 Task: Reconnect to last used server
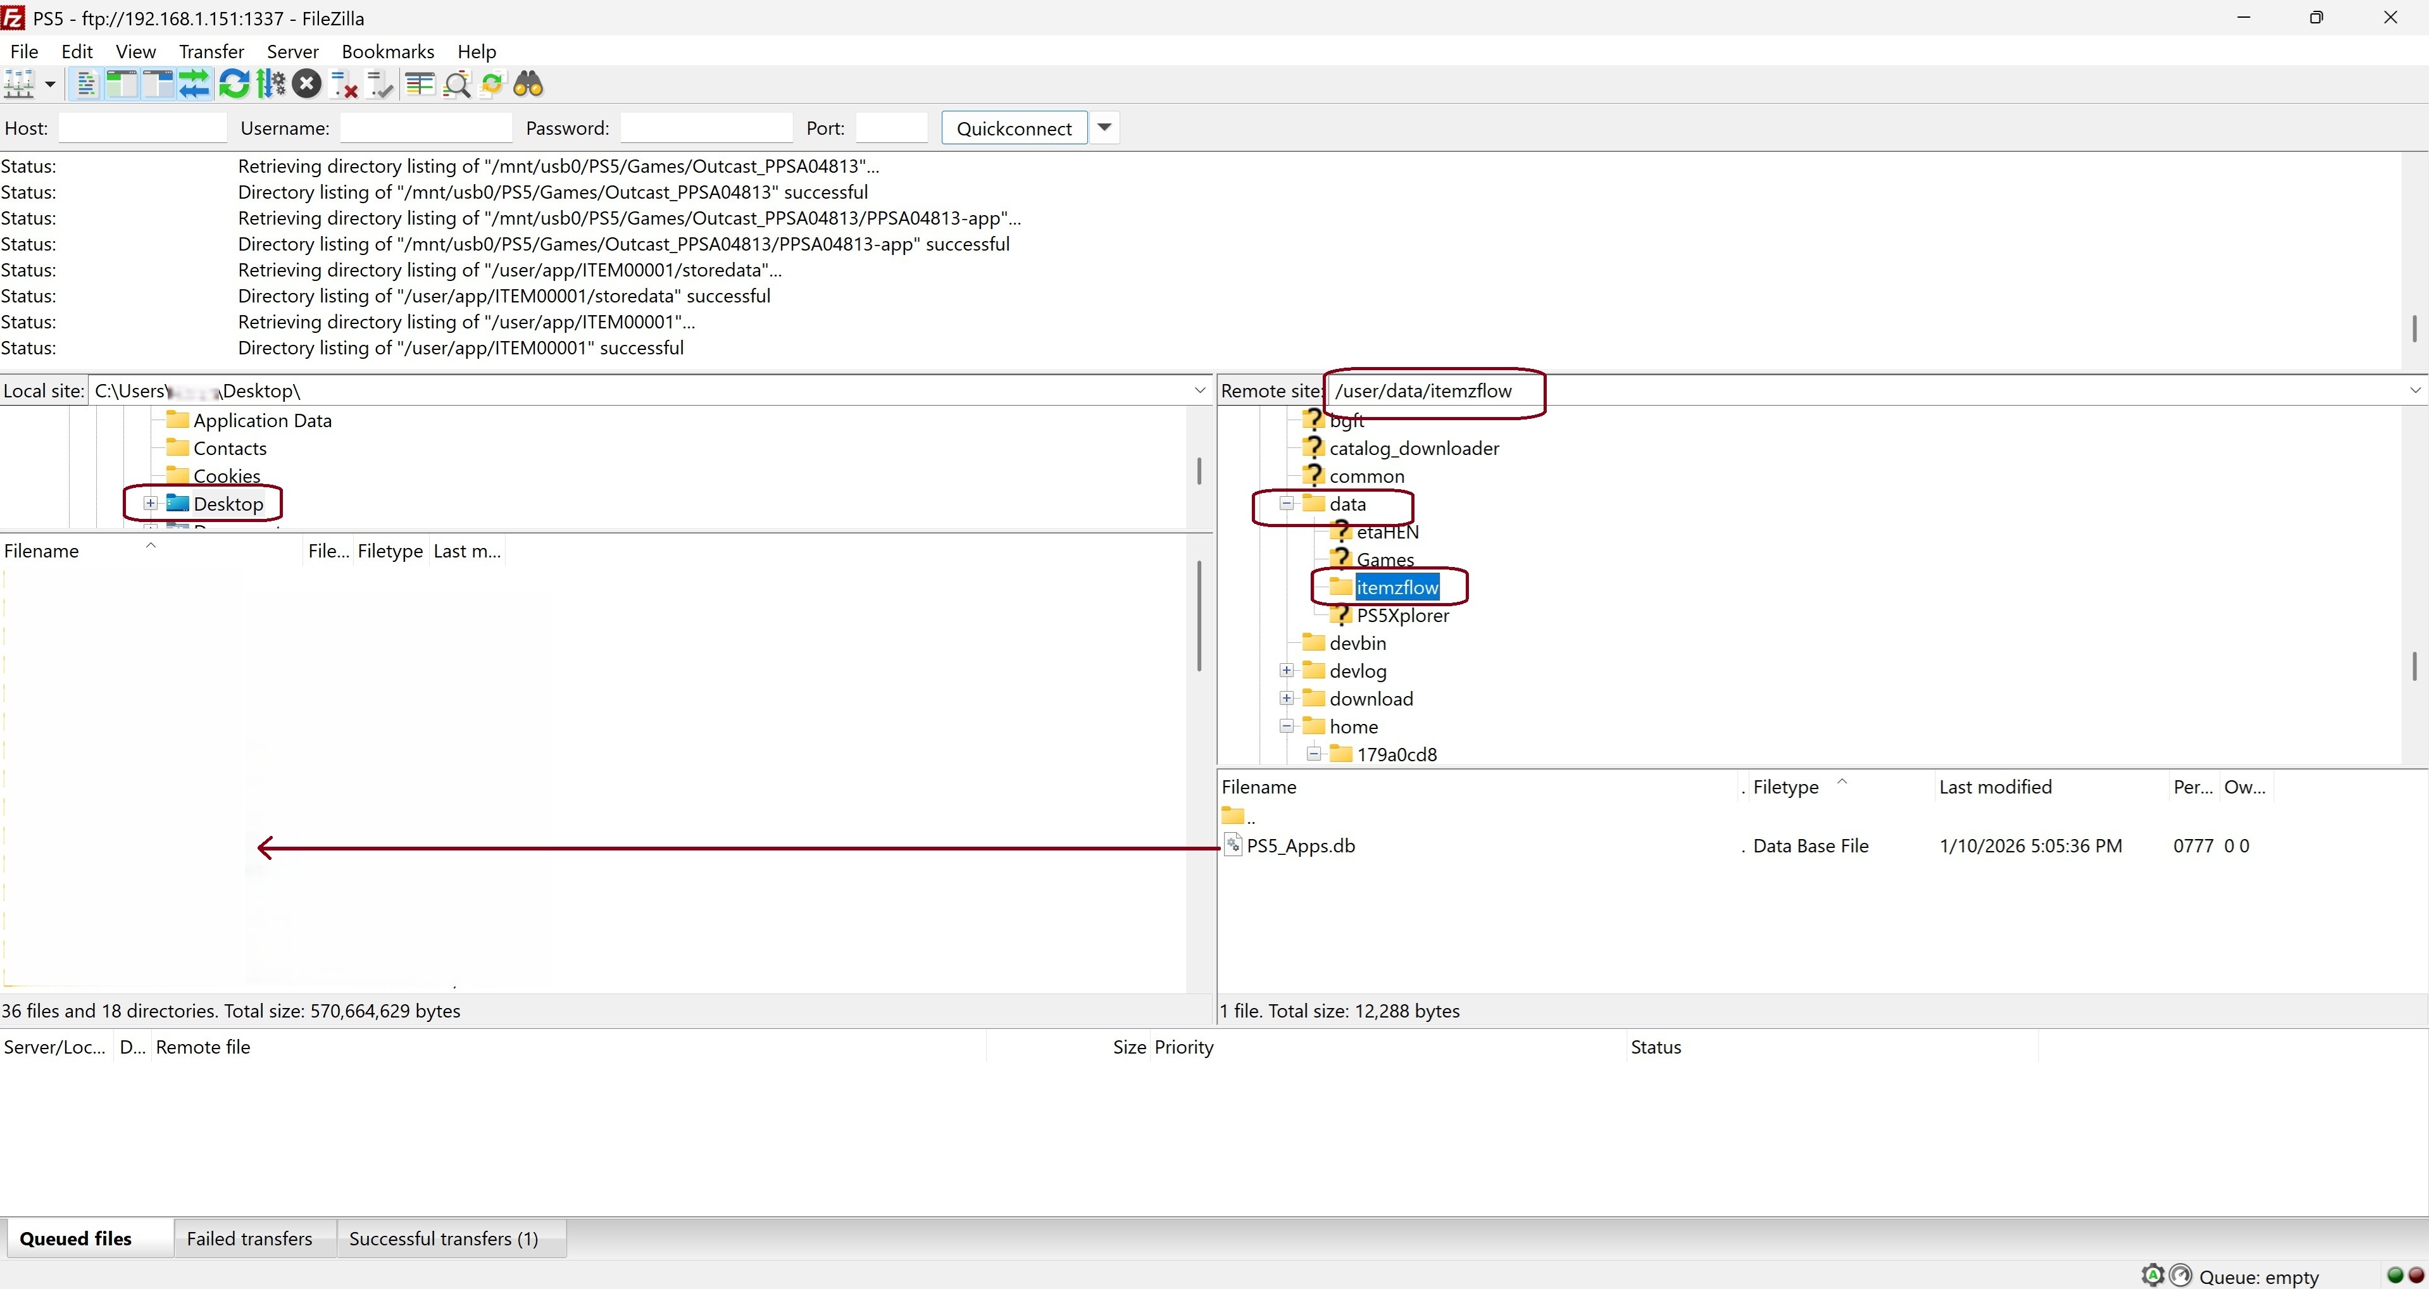pyautogui.click(x=380, y=85)
